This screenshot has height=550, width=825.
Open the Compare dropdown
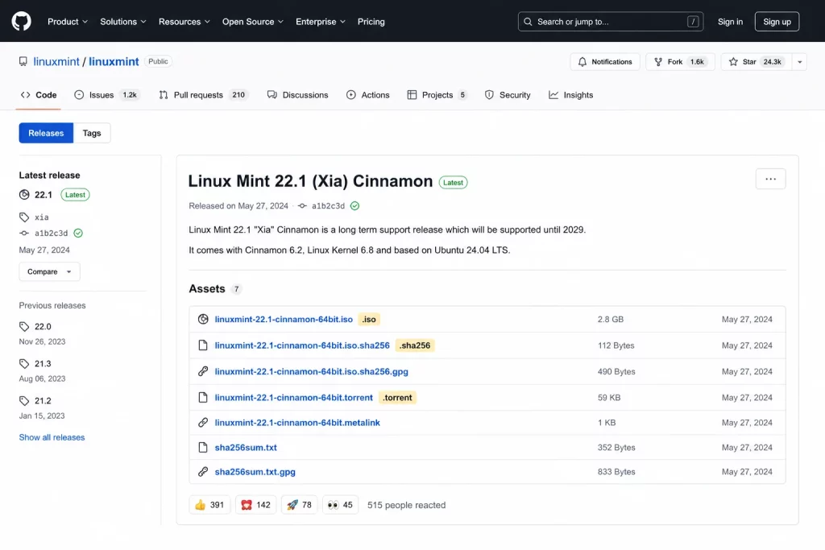49,271
